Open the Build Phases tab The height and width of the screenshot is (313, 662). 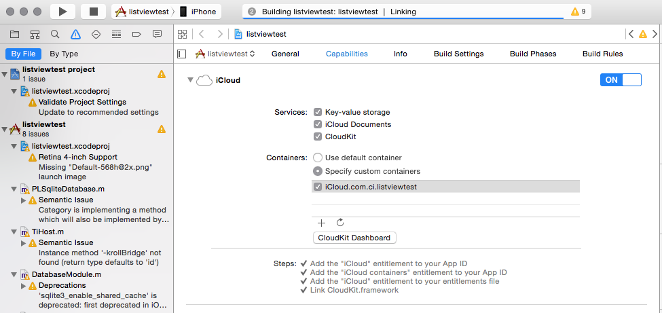(x=533, y=54)
